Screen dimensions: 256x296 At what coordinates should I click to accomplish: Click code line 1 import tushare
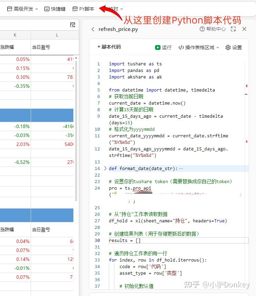pos(135,64)
